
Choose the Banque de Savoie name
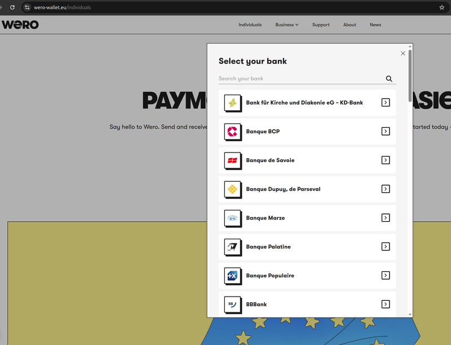click(x=270, y=160)
